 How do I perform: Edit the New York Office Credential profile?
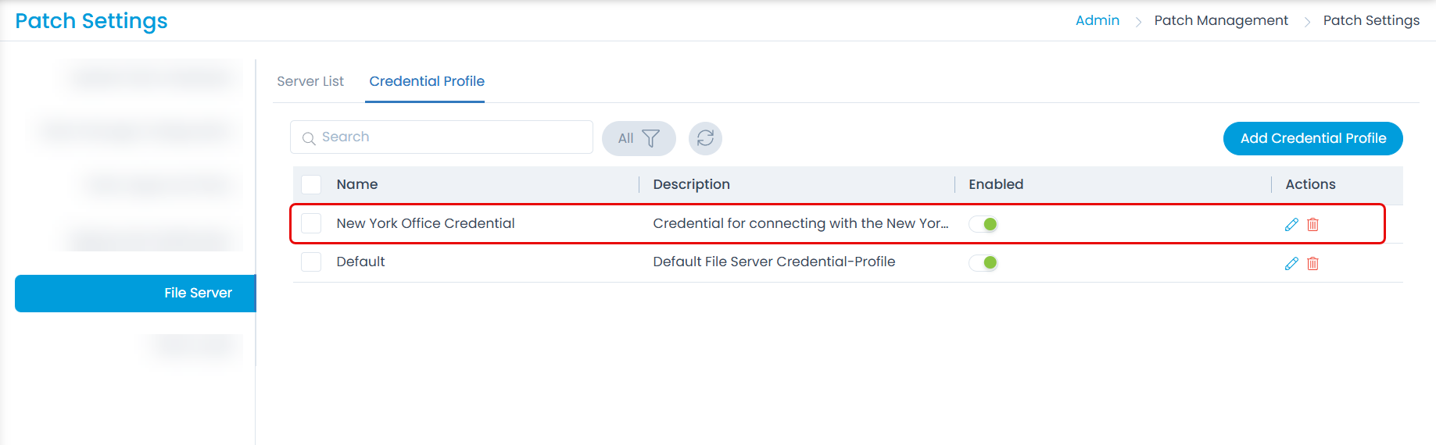(x=1291, y=225)
